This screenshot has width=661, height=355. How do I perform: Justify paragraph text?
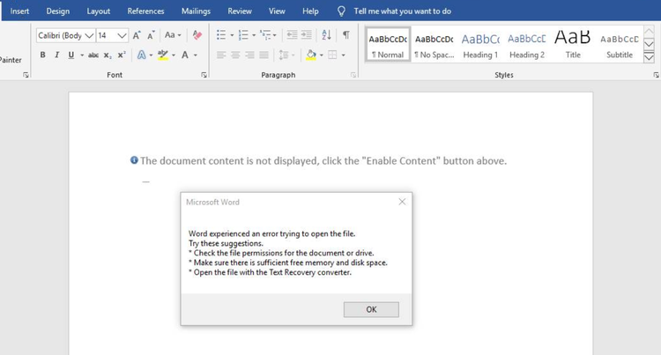pos(264,55)
